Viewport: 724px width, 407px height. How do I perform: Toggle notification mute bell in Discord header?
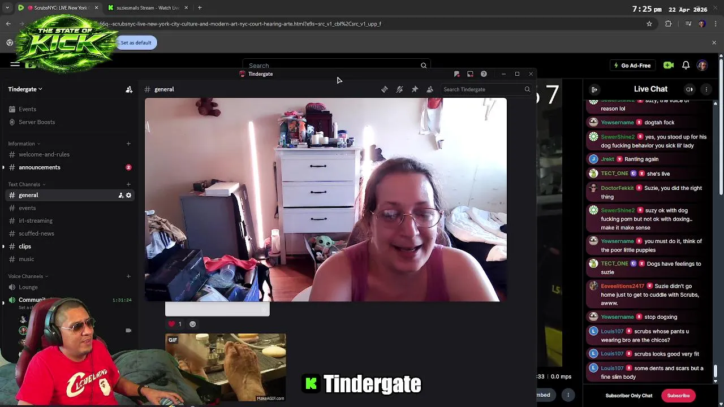click(399, 89)
